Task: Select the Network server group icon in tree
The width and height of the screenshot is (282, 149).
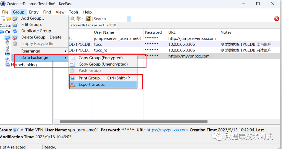Action: [x=7, y=48]
